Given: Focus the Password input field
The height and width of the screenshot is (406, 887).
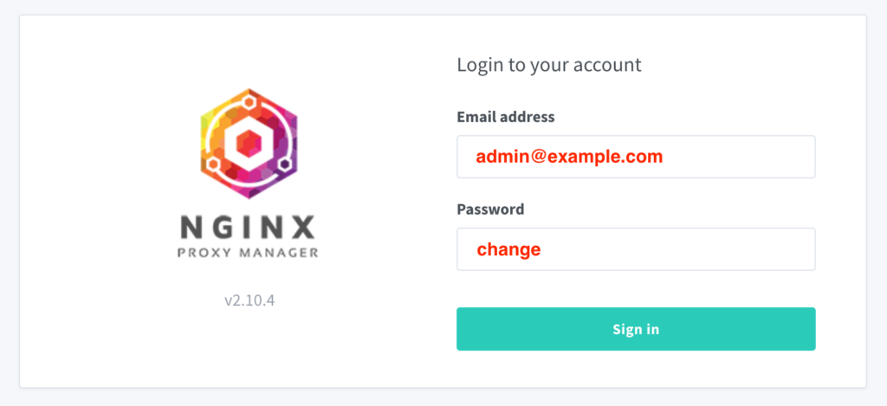Looking at the screenshot, I should 636,248.
